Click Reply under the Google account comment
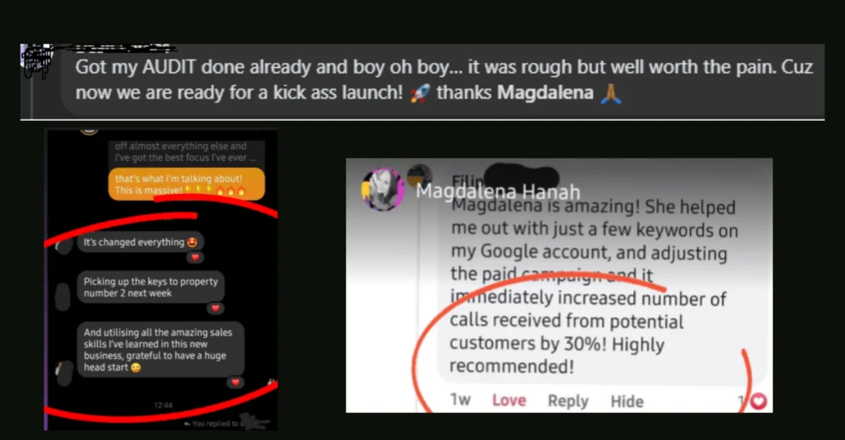Viewport: 845px width, 440px height. click(x=568, y=401)
